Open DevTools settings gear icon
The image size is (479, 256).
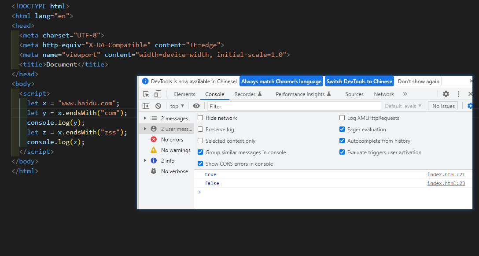pos(446,94)
